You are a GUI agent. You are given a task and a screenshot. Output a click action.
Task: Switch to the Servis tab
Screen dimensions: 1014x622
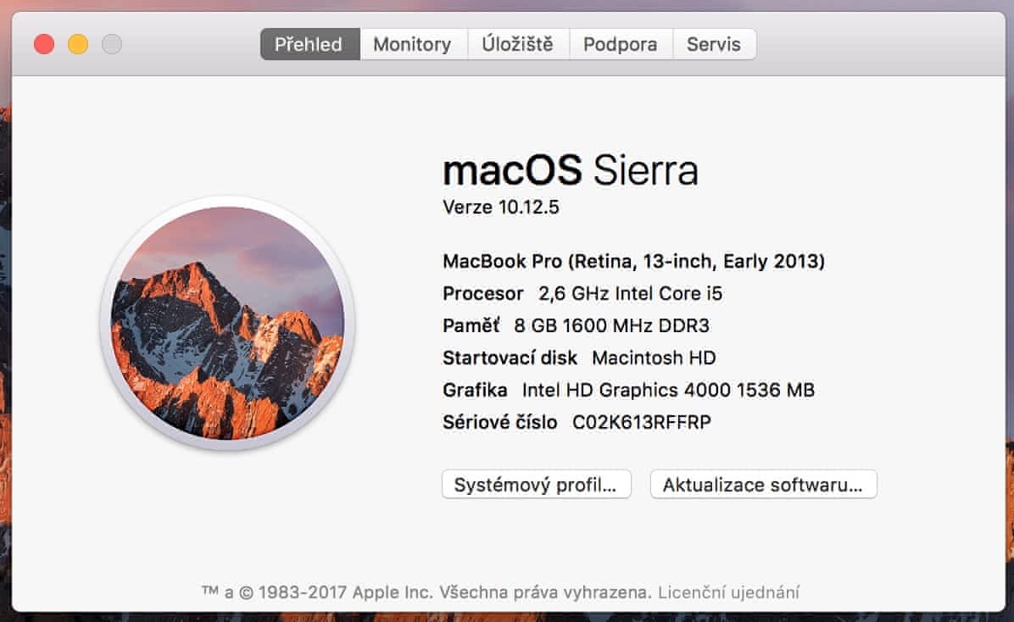(x=713, y=44)
